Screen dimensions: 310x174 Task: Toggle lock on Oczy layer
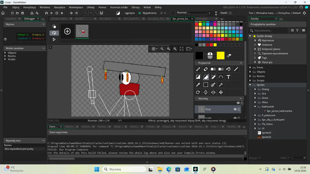coord(239,109)
